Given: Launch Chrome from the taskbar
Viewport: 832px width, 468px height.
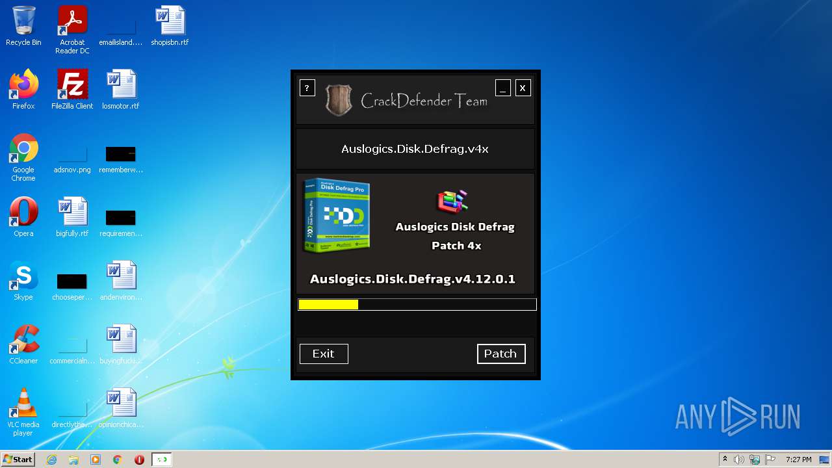Looking at the screenshot, I should tap(118, 460).
